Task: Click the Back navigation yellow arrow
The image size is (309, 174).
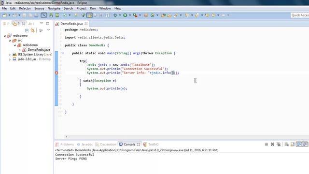Action: click(213, 15)
